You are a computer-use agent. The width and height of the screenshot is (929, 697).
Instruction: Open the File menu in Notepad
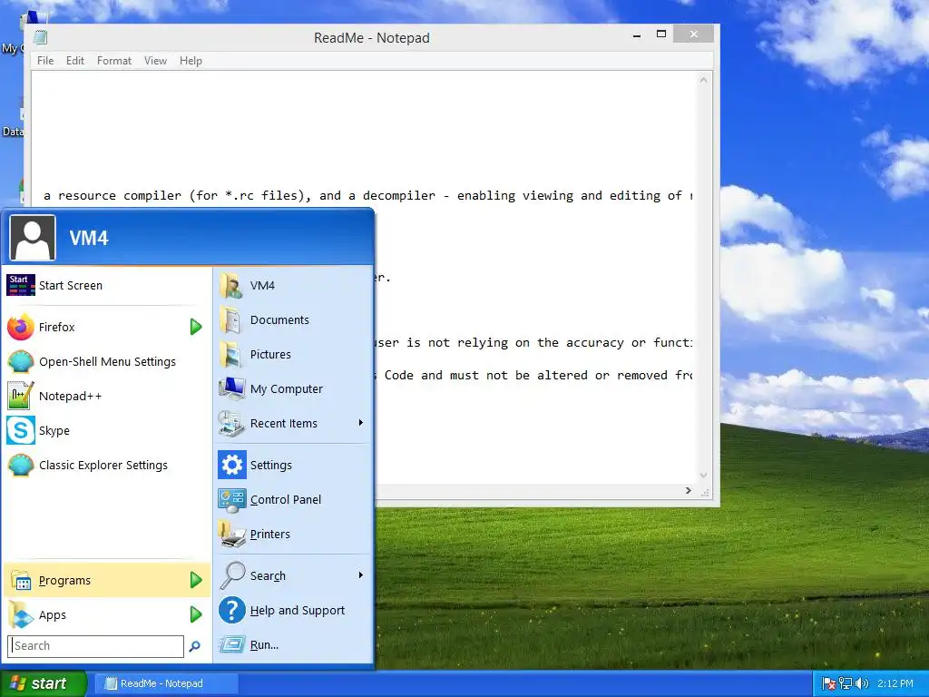point(45,61)
